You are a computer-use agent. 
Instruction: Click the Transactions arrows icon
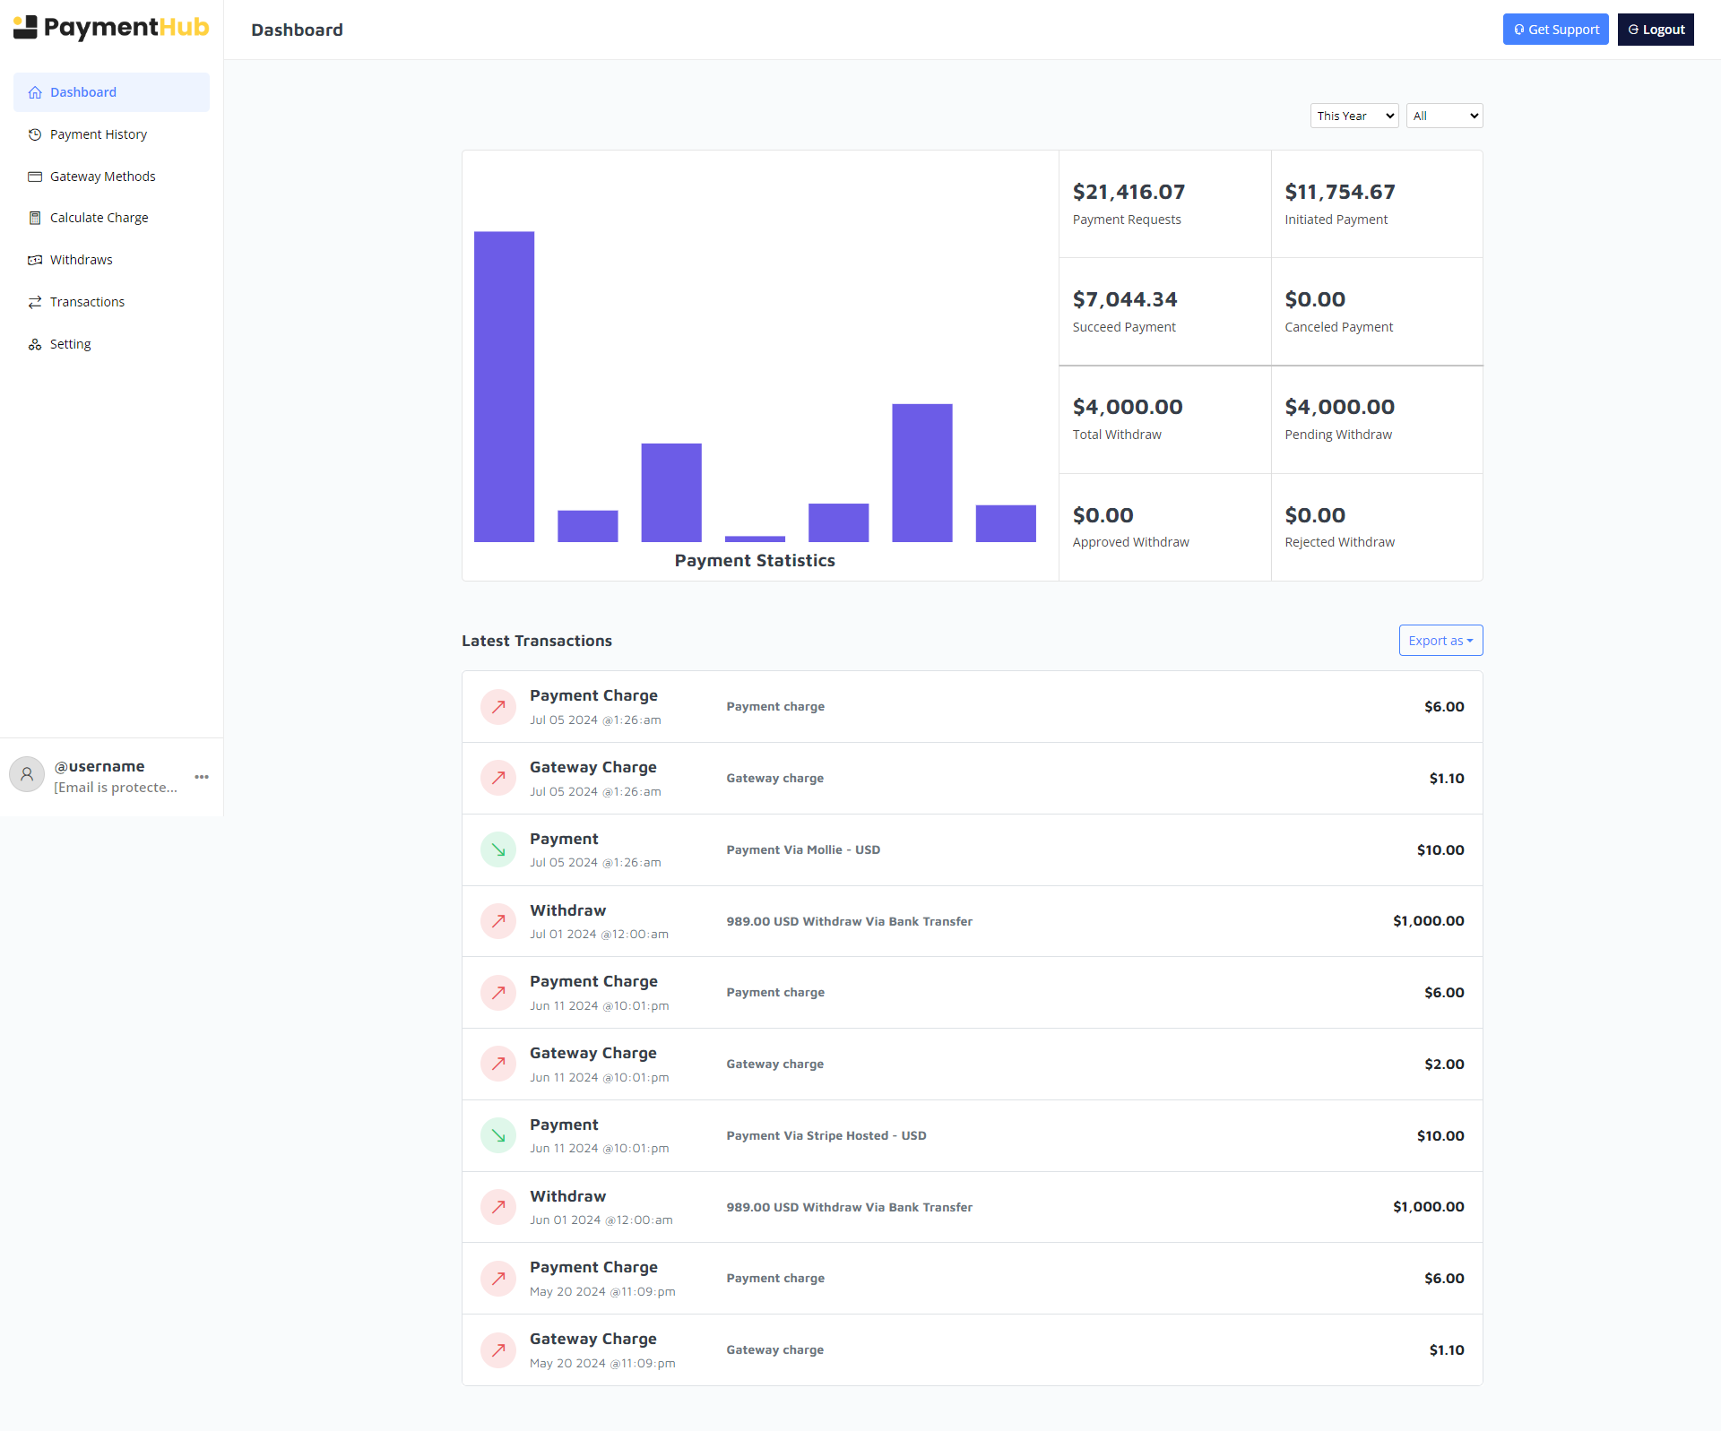pos(35,302)
